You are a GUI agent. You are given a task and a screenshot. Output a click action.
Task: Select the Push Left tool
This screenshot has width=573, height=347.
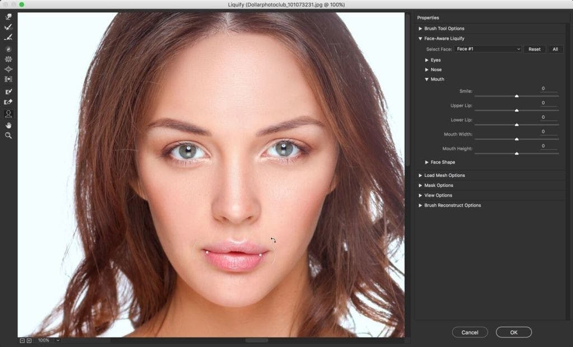click(x=8, y=79)
